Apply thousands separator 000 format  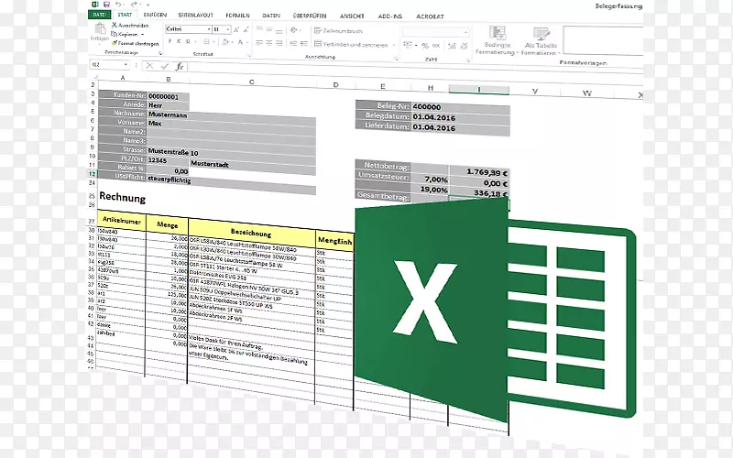point(436,45)
